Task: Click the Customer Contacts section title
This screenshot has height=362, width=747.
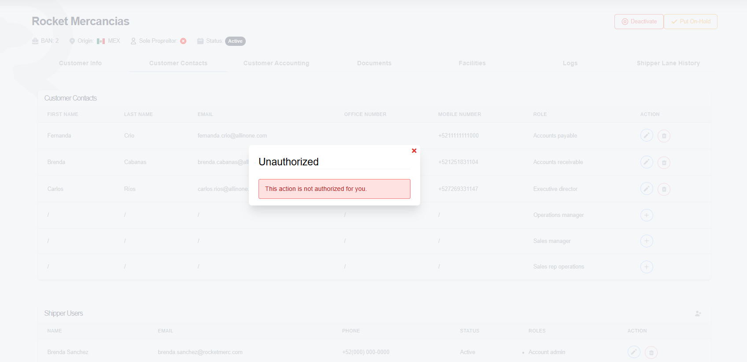Action: click(x=70, y=98)
